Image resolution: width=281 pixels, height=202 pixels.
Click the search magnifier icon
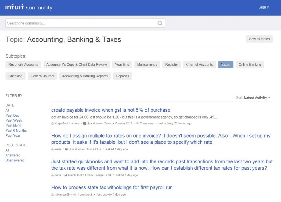(x=160, y=23)
